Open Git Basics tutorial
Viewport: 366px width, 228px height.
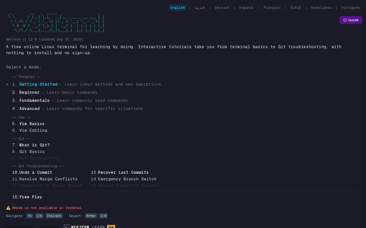coord(28,151)
